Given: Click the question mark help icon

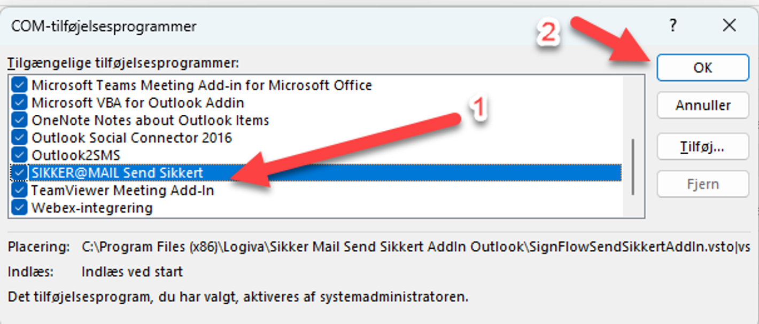Looking at the screenshot, I should (673, 25).
